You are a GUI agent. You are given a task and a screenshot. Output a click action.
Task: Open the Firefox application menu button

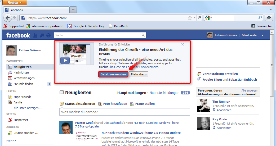(15, 2)
